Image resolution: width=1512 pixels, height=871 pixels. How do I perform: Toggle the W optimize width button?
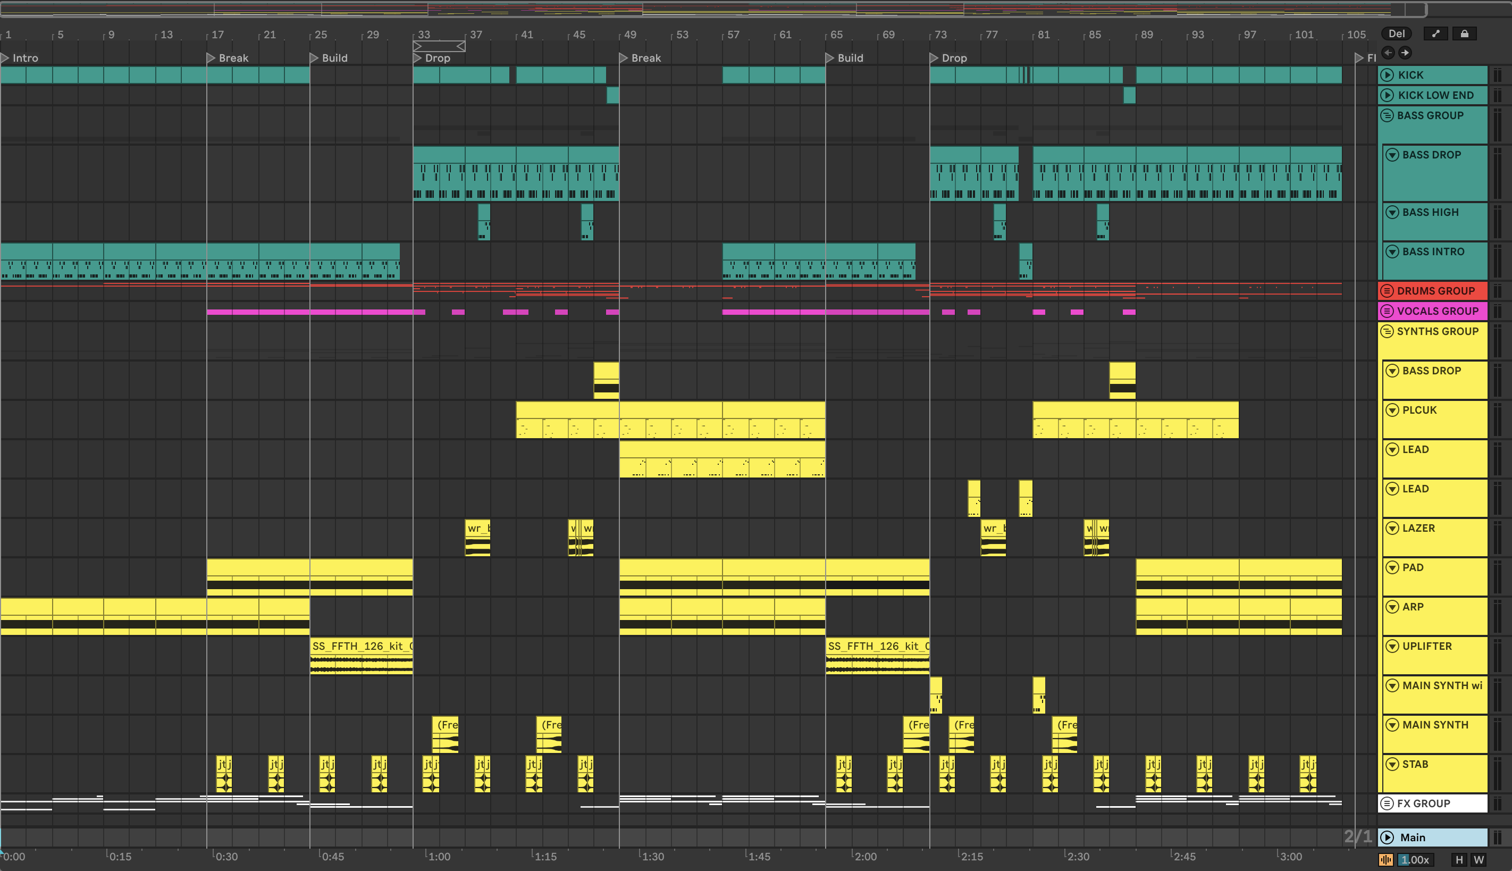click(1479, 860)
